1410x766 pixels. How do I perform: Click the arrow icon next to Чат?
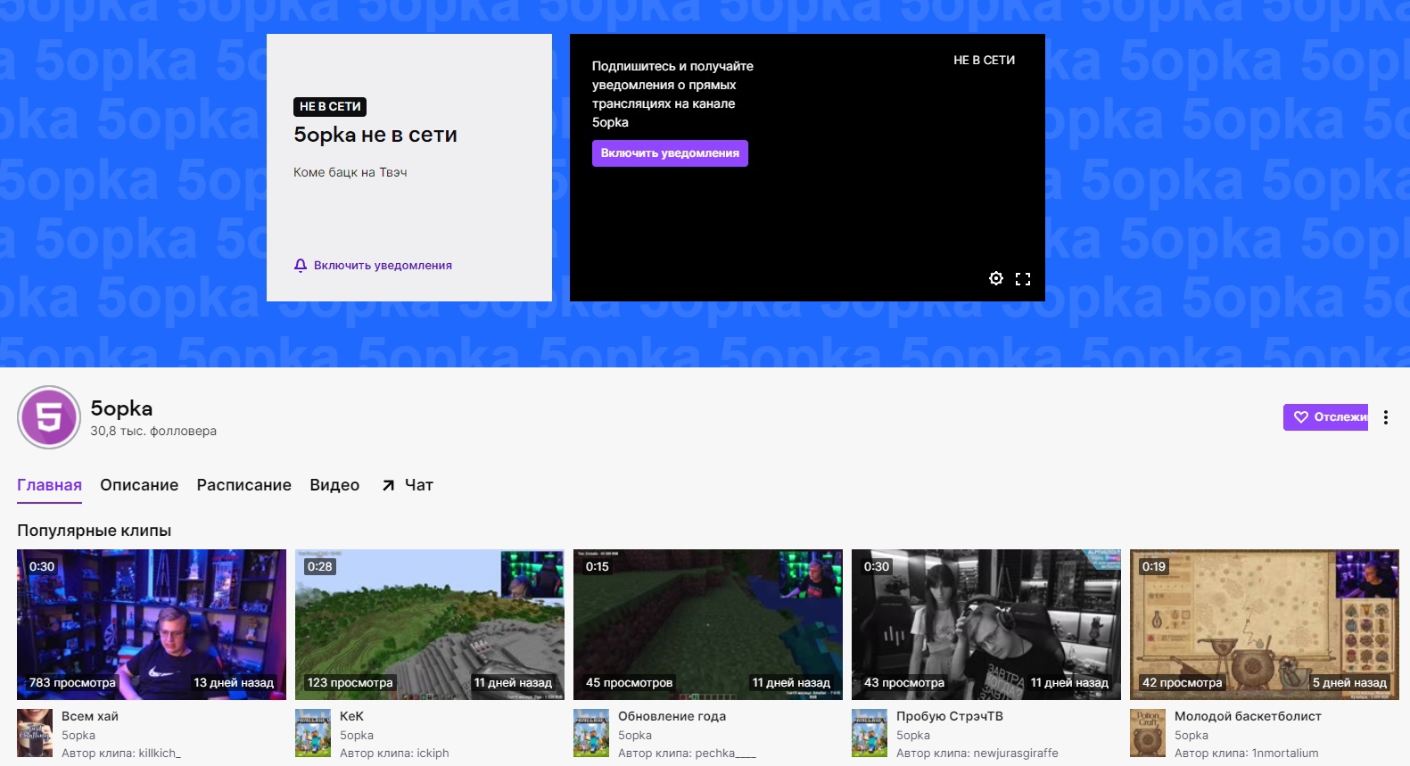[388, 486]
